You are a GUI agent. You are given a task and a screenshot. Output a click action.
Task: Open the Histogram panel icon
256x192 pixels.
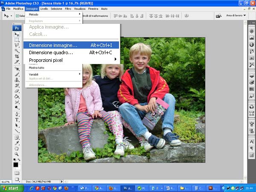point(252,38)
